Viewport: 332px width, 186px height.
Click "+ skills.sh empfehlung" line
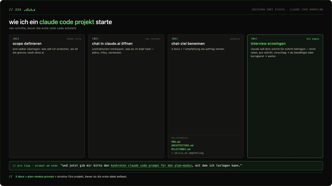[x=187, y=153]
